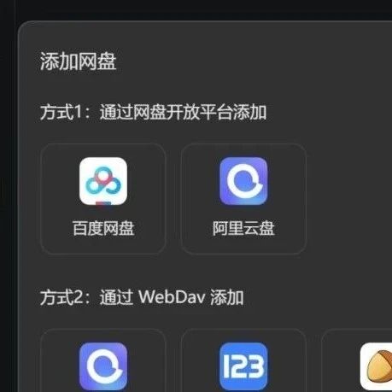This screenshot has height=392, width=392.
Task: Click the 方式2 WebDav heading
Action: [142, 297]
